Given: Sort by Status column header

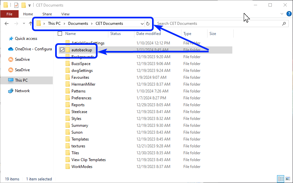Looking at the screenshot, I should point(116,34).
